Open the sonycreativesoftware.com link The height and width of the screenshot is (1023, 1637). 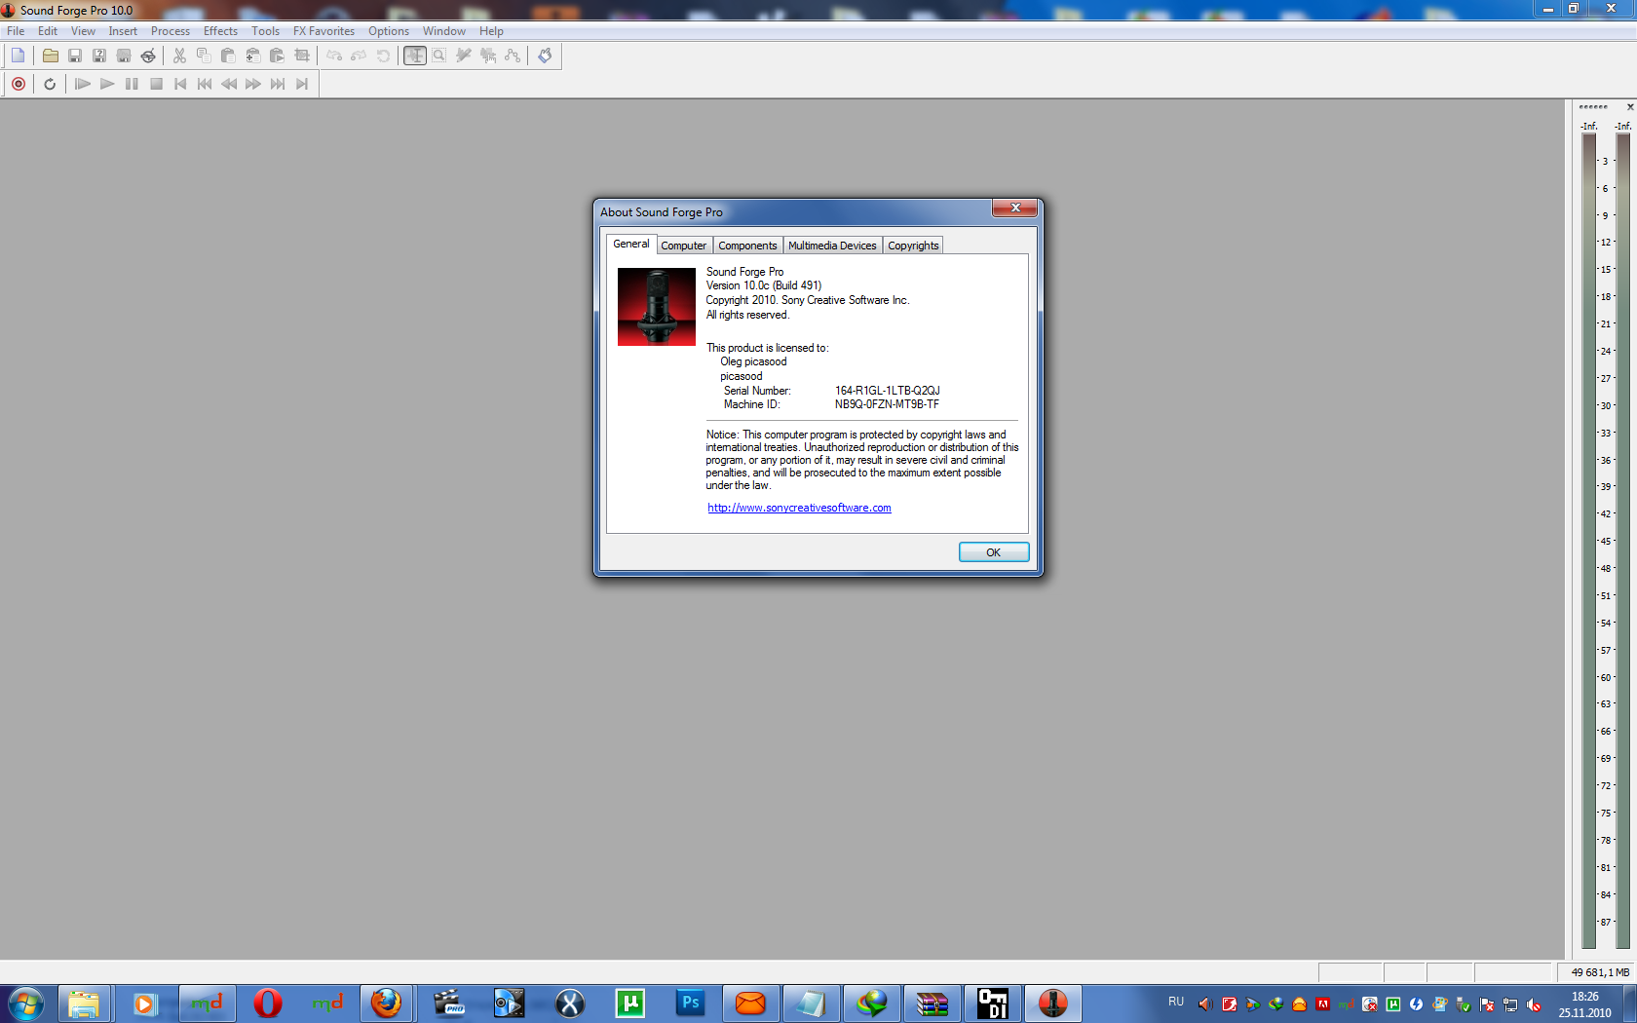pyautogui.click(x=799, y=508)
